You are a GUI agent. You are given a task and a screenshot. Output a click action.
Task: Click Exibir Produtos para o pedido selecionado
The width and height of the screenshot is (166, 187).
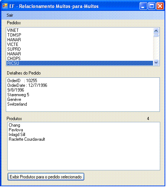[46, 177]
